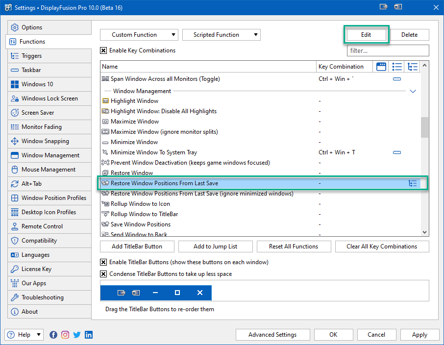Click the Trigger column header icon
Screen dimensions: 444x345
click(x=412, y=67)
